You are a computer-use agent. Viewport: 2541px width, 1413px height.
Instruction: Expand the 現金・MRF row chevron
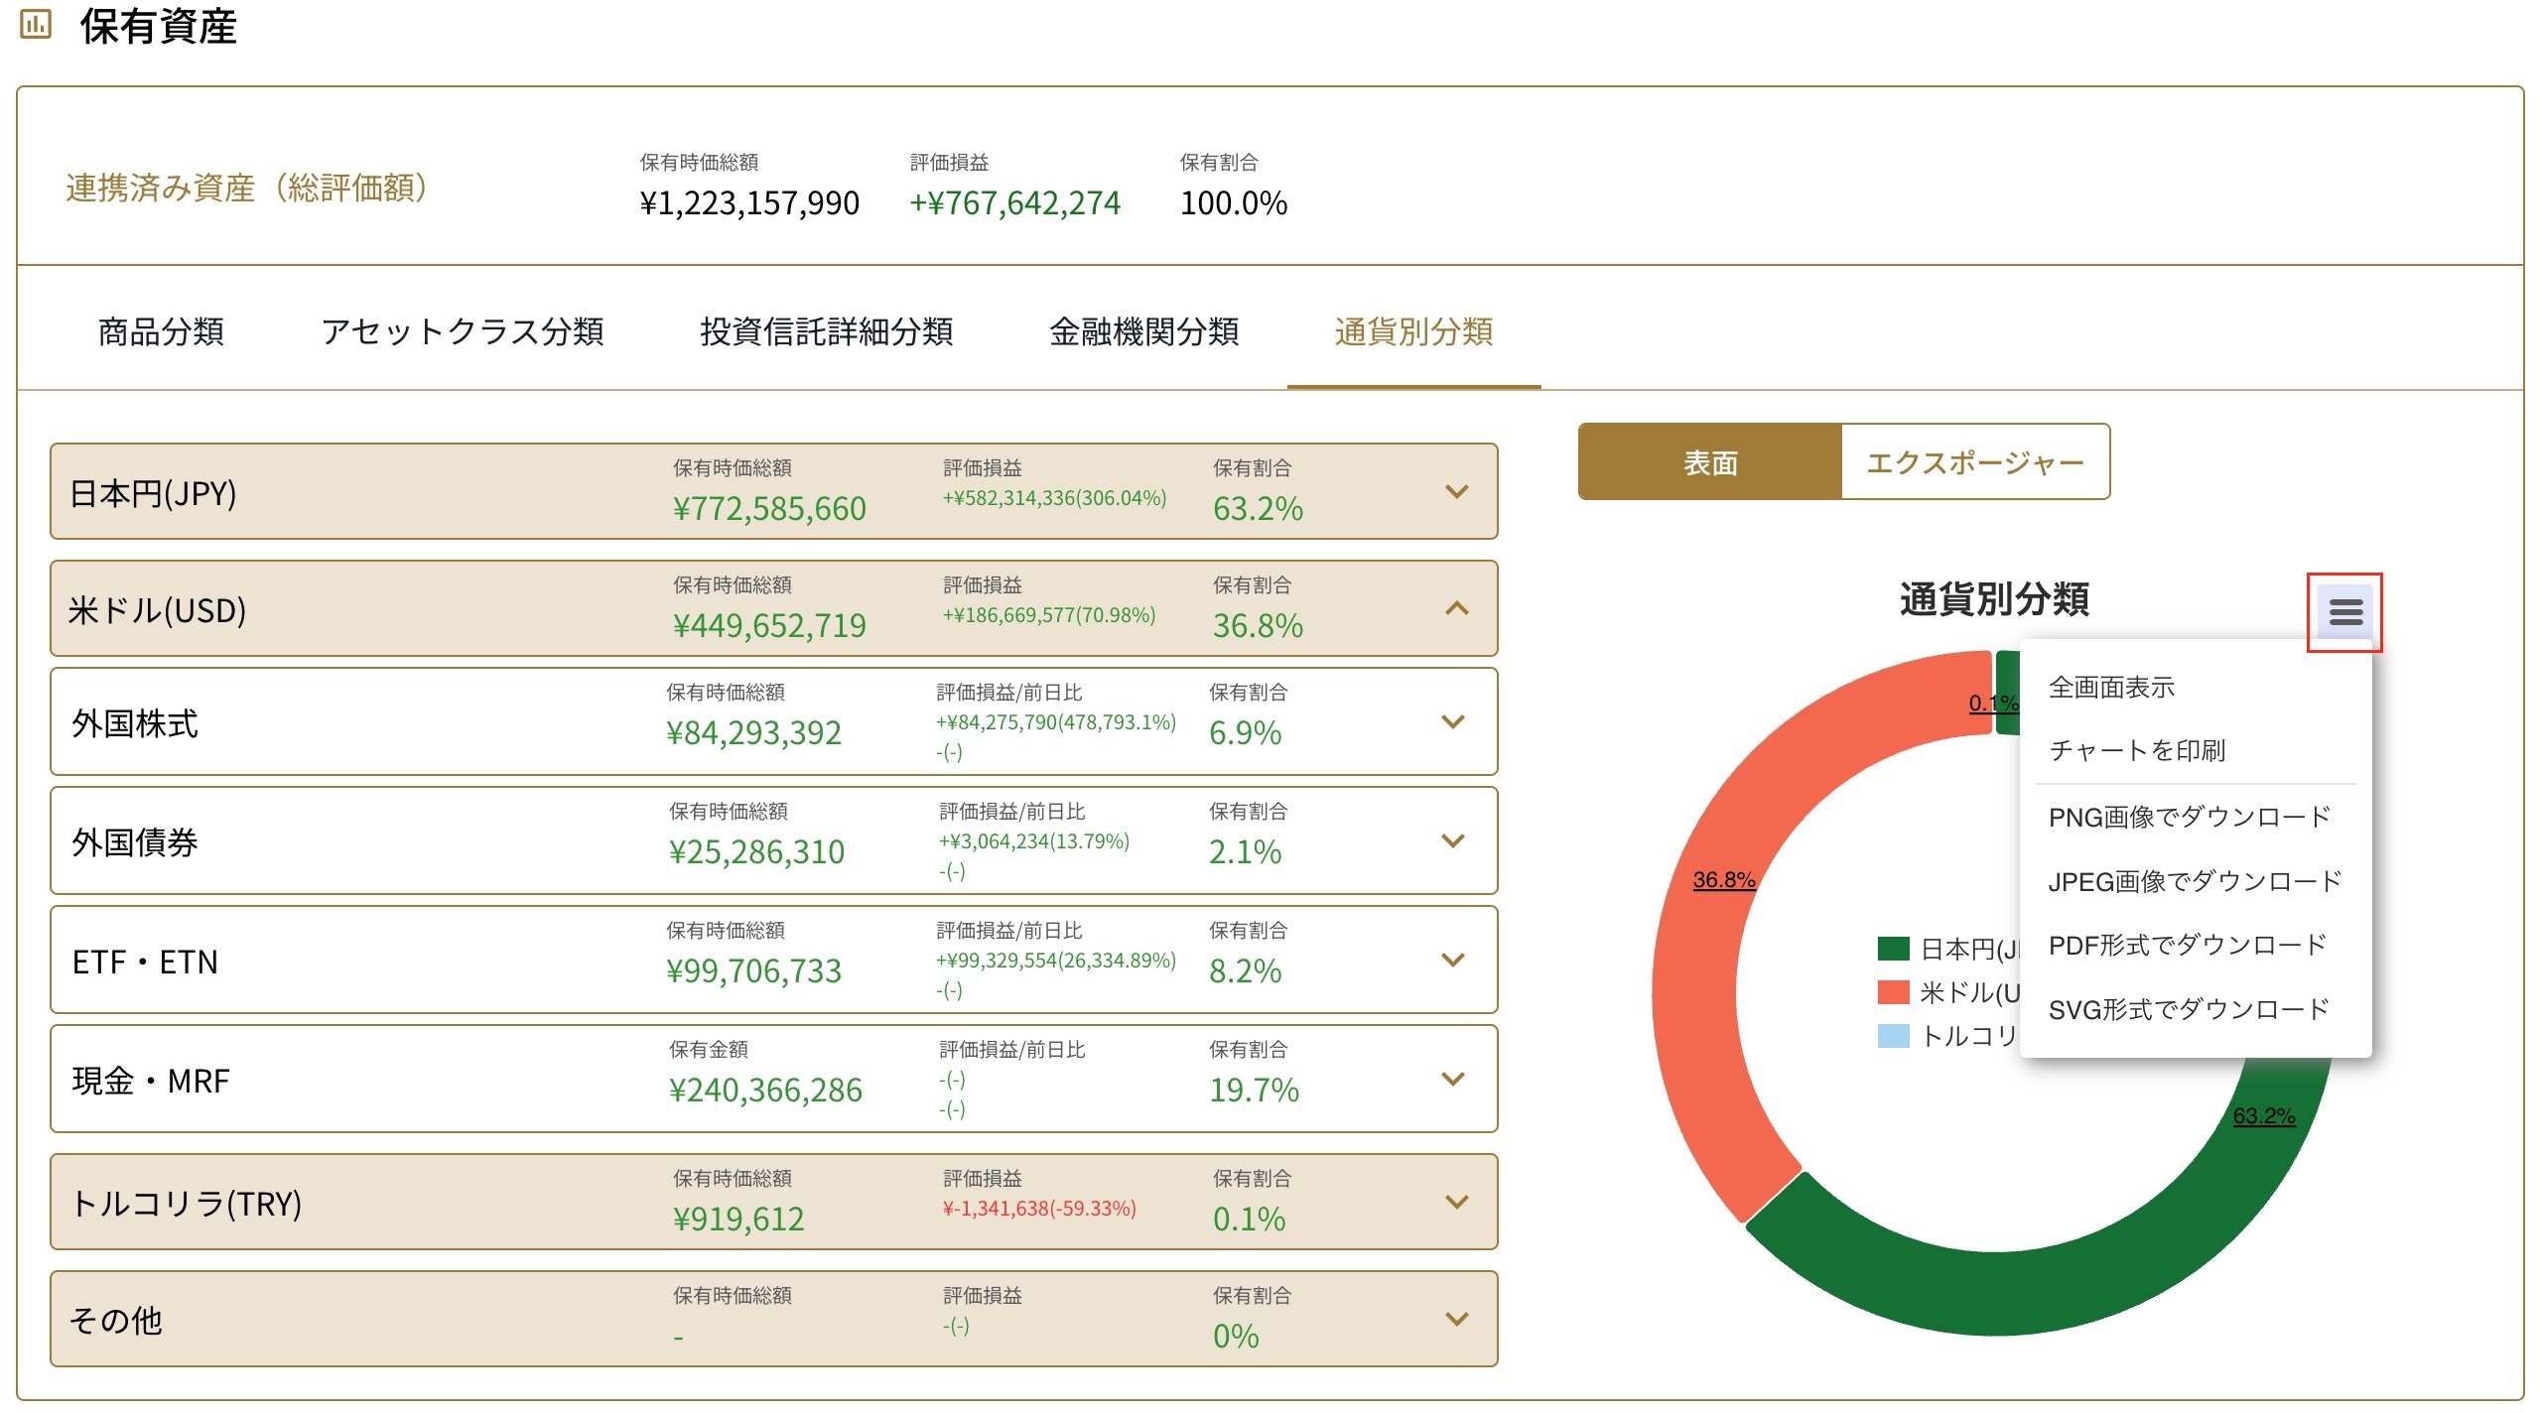click(x=1453, y=1079)
